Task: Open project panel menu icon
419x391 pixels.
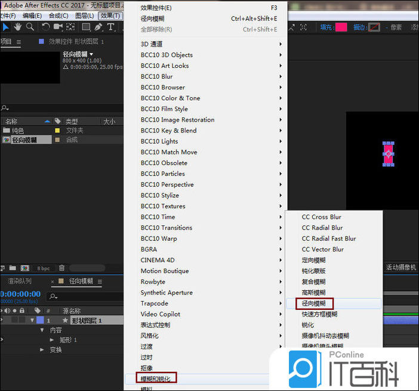Action: (x=19, y=42)
